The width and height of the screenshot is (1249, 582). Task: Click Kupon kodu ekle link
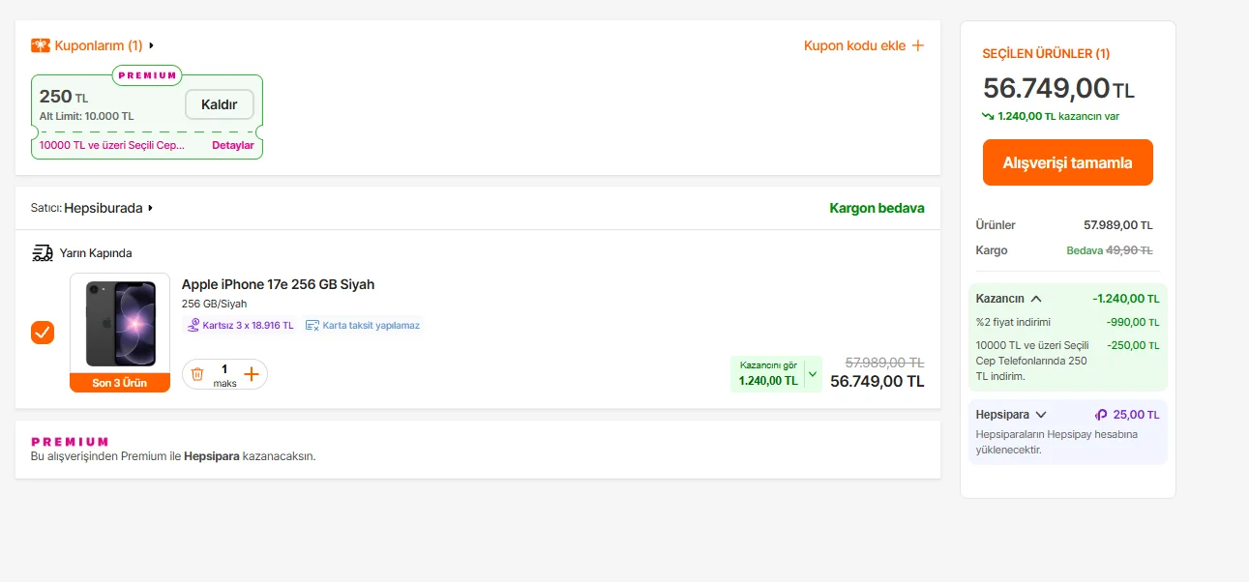(x=854, y=45)
